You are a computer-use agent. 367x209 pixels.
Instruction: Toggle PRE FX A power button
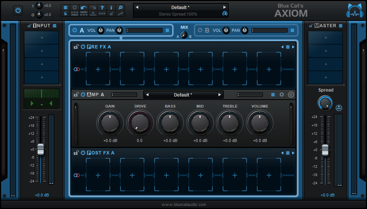click(83, 47)
